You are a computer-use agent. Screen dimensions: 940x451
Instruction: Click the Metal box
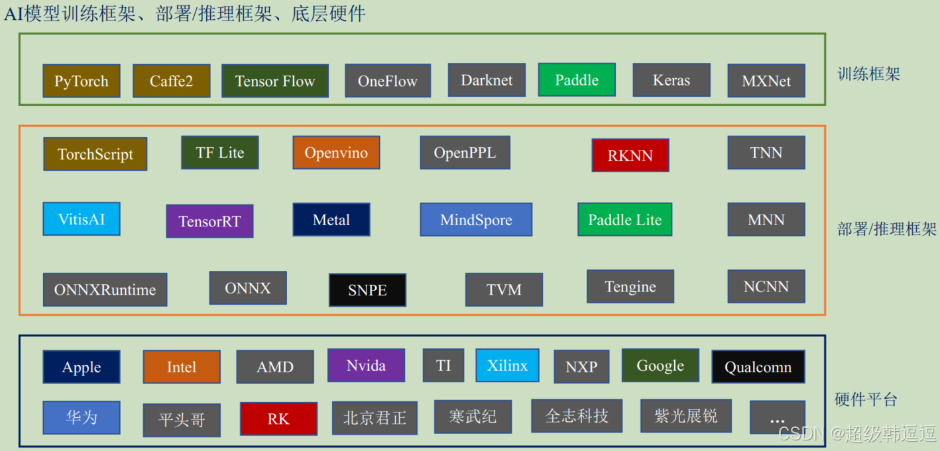[331, 219]
